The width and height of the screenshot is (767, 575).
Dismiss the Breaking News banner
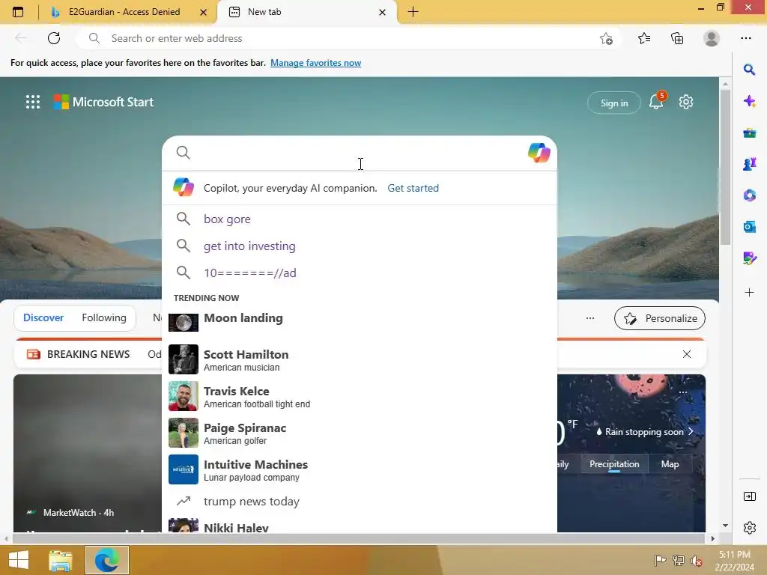687,354
